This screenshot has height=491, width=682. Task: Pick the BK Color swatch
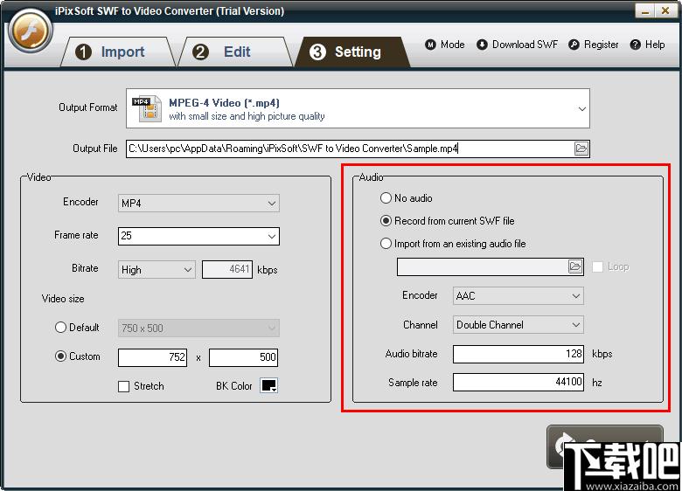268,385
